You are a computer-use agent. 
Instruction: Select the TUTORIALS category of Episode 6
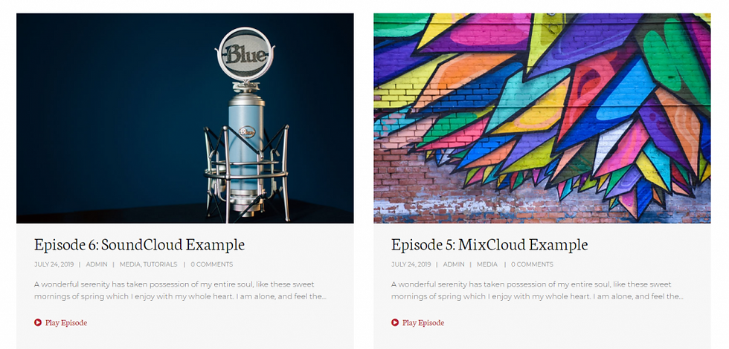161,264
